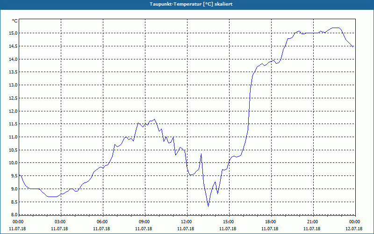Screen dimensions: 374x234
Task: Click the '13,5' y-axis label
Action: (14, 72)
